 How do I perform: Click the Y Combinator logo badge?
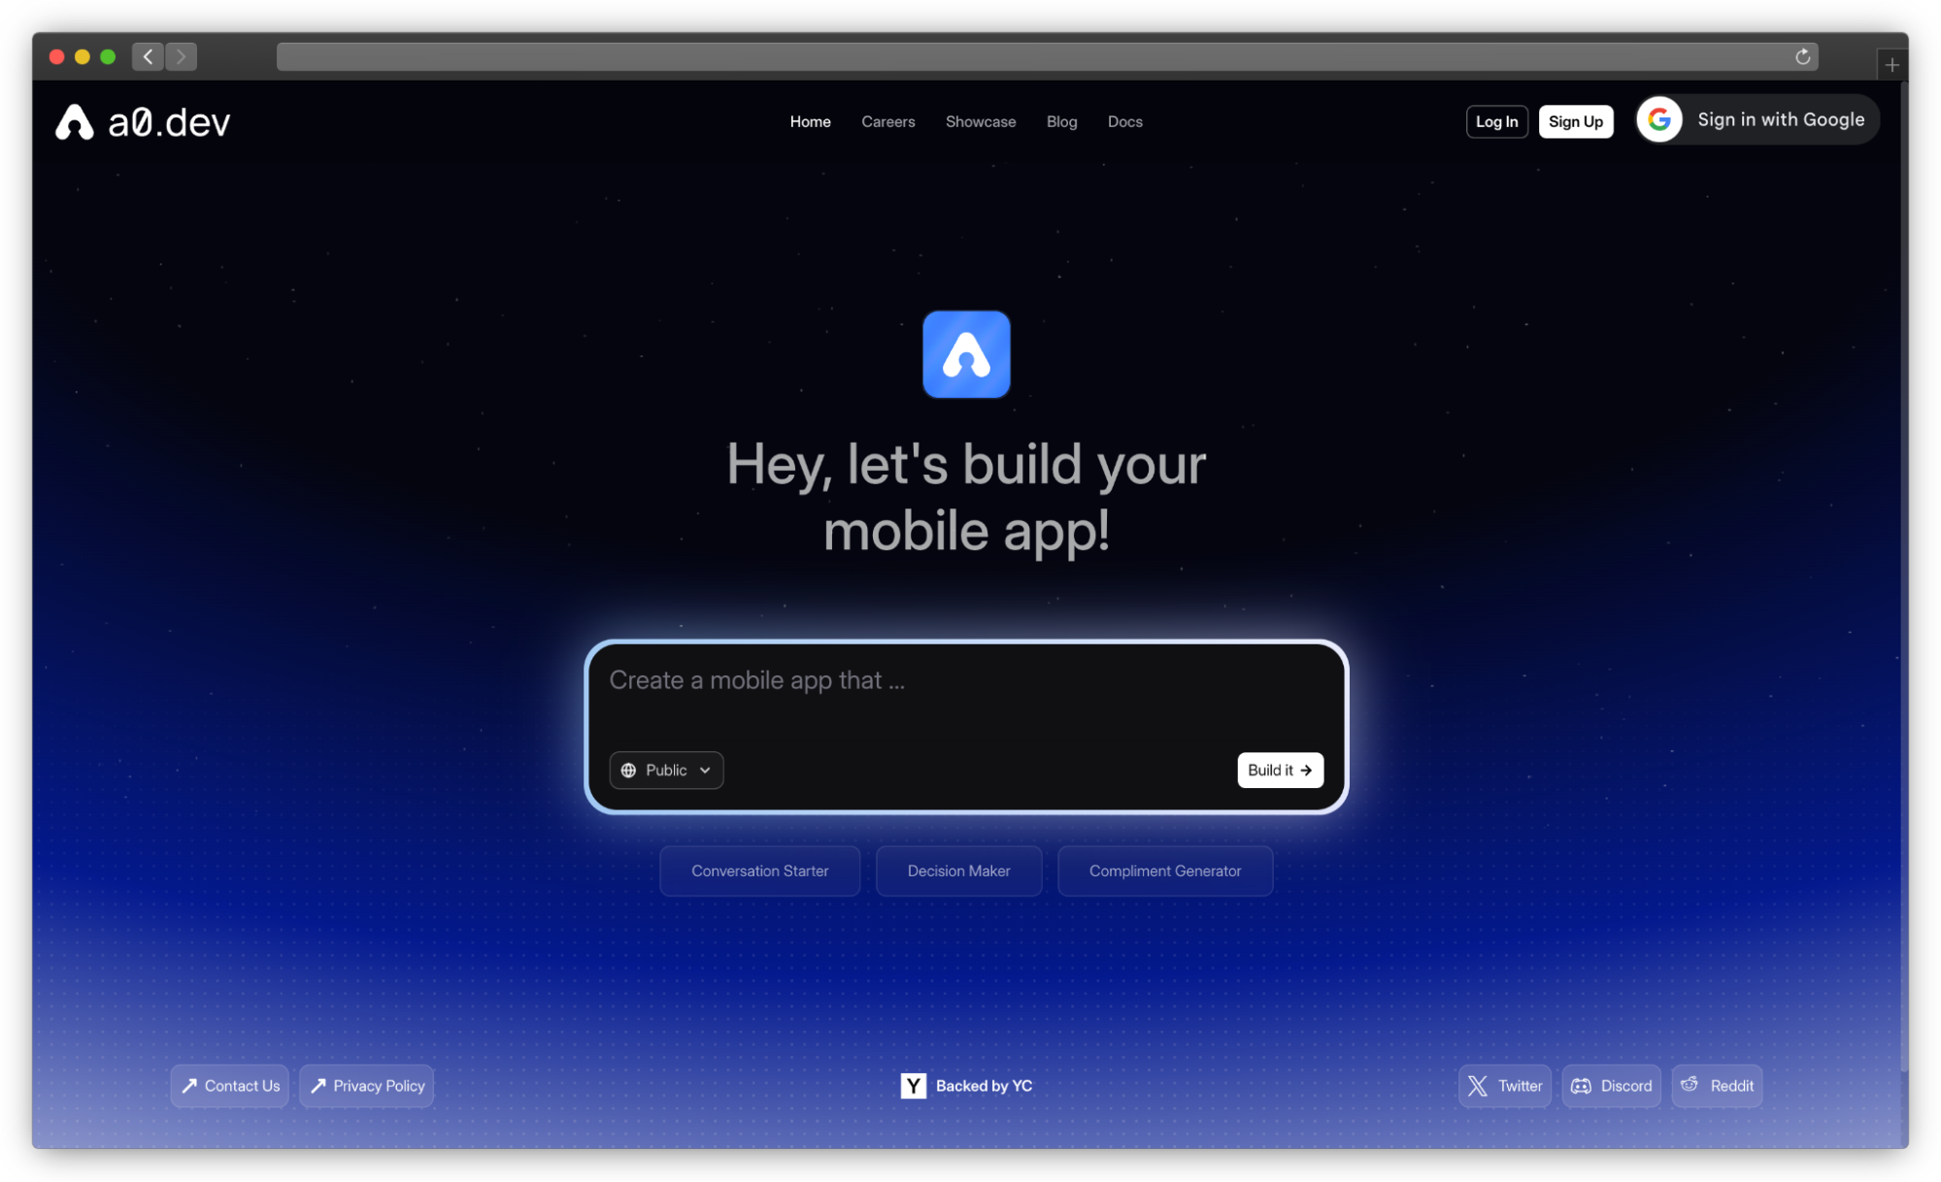point(913,1086)
